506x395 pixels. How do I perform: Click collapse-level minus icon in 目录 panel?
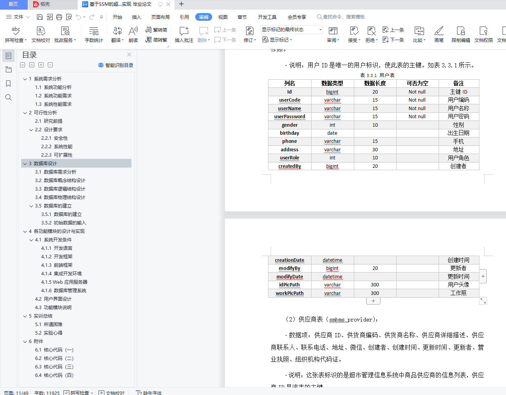(50, 65)
